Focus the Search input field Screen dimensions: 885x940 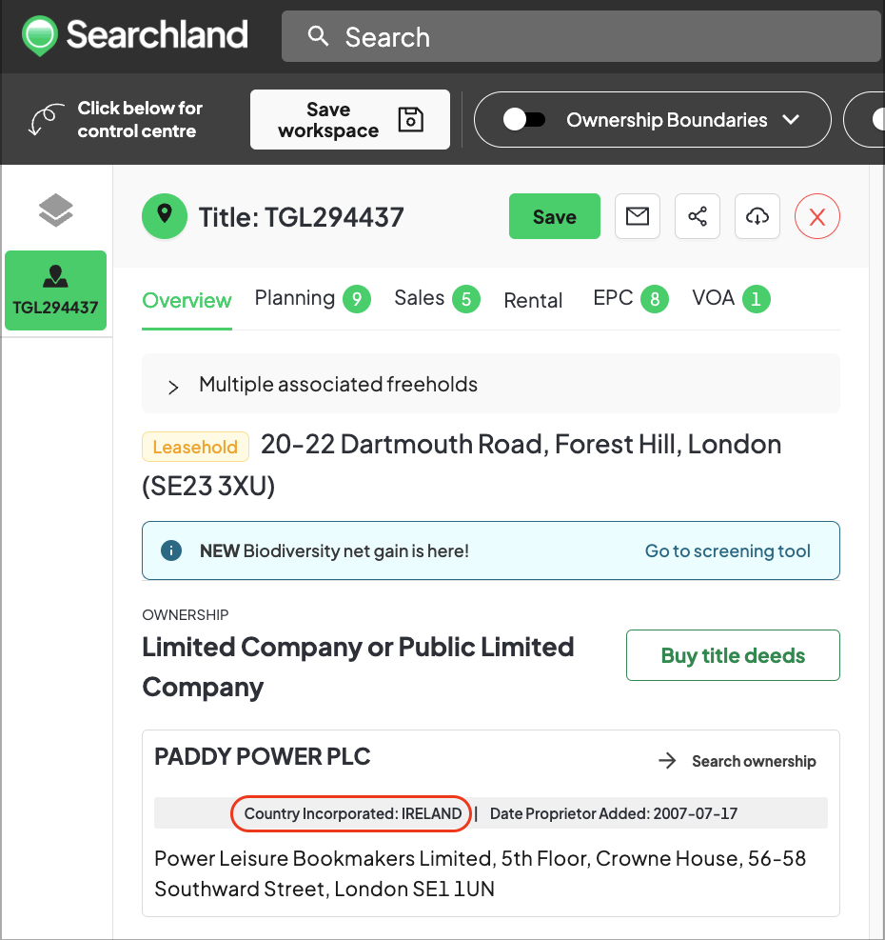583,36
